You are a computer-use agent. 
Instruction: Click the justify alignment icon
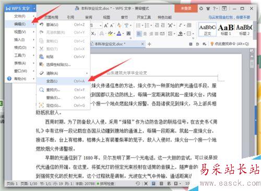[x=157, y=33]
